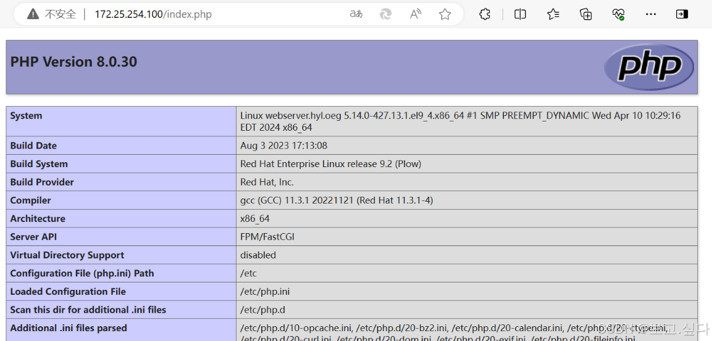Click the Aug 3 2023 17:13:08 value
The image size is (712, 341).
point(284,146)
